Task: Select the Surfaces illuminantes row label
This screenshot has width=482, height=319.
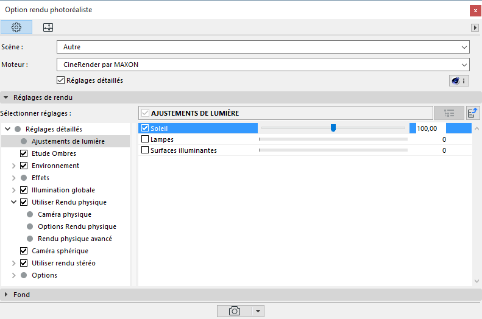Action: click(183, 150)
